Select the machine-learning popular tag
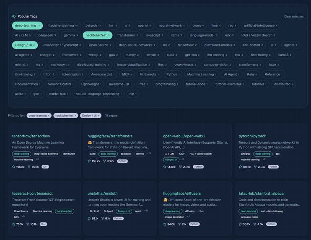The height and width of the screenshot is (240, 311). point(62,26)
